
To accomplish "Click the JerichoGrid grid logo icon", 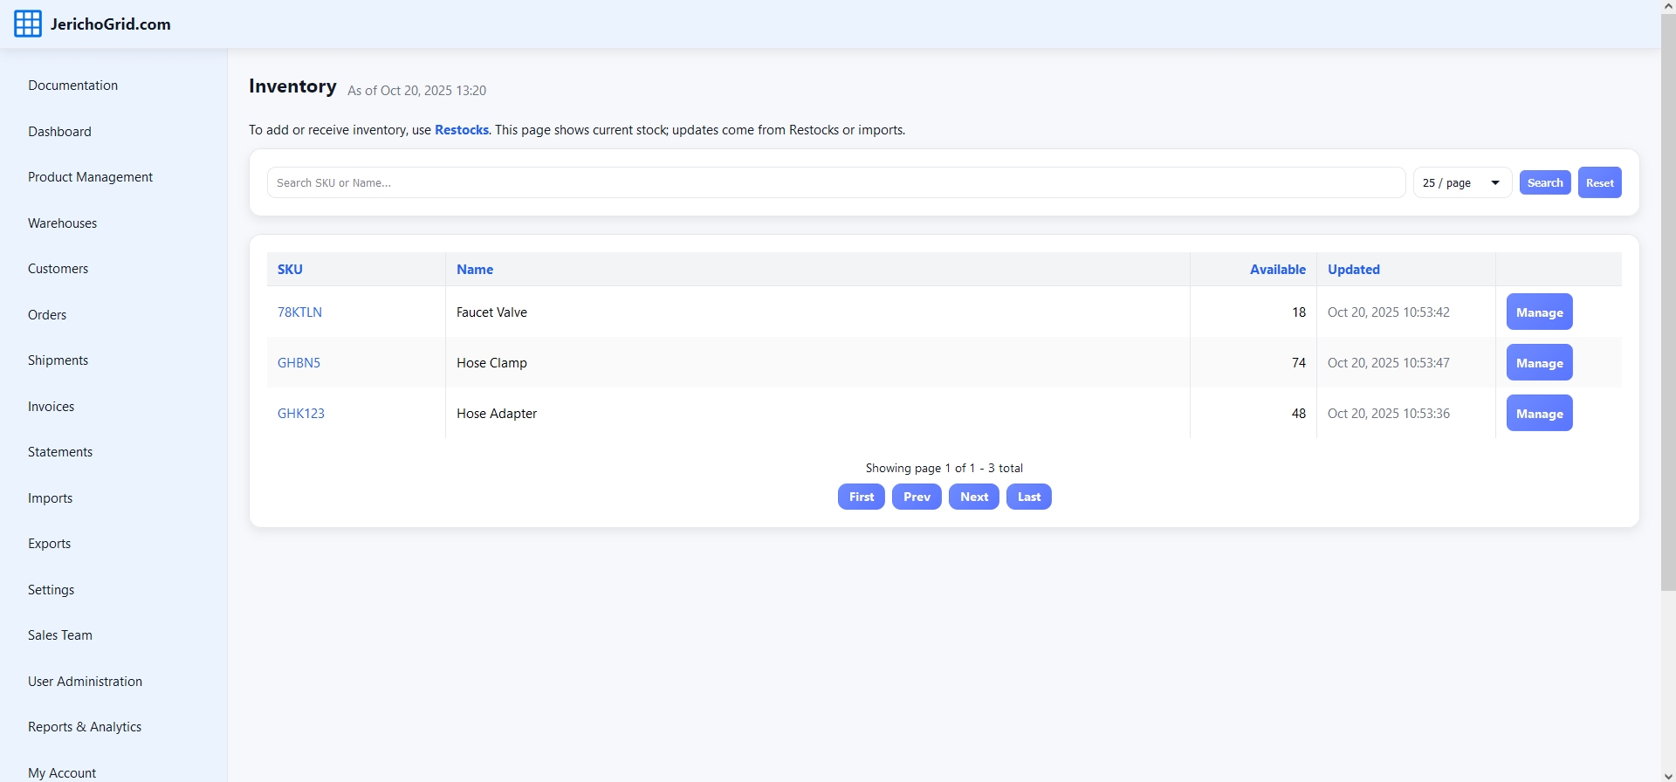I will 27,24.
